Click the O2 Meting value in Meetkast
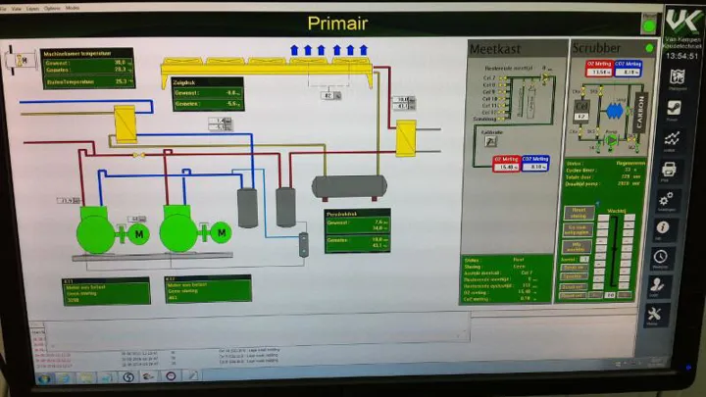Screen dimensions: 706x397 (x=506, y=167)
